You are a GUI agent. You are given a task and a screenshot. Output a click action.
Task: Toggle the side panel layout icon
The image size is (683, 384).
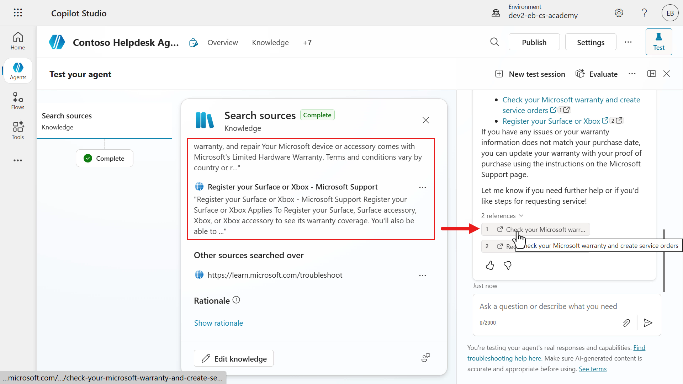(652, 74)
